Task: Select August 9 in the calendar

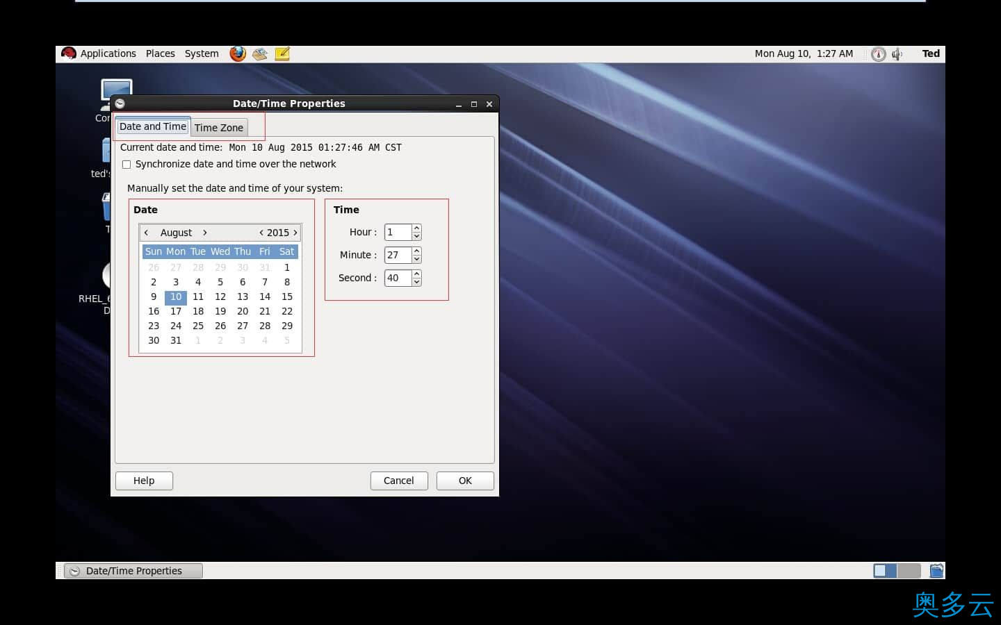Action: [x=154, y=297]
